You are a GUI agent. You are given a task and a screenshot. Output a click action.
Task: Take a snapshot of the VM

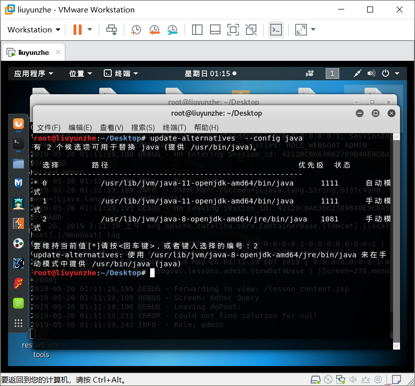point(136,29)
